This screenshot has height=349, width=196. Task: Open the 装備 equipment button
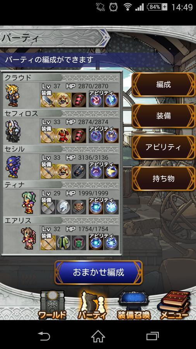163,116
